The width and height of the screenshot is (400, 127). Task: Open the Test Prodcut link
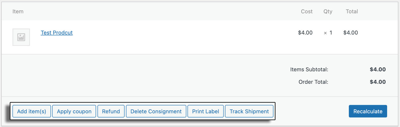click(x=57, y=33)
